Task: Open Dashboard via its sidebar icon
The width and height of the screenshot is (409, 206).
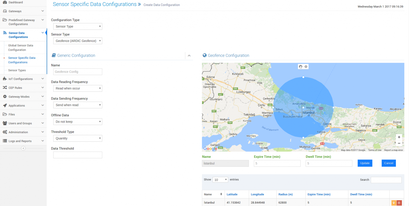Action: (4, 2)
